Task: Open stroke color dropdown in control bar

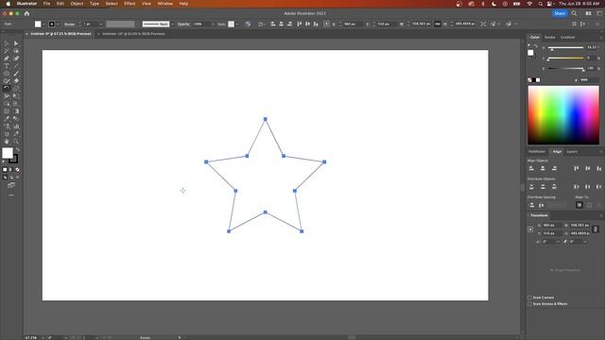Action: [x=58, y=24]
